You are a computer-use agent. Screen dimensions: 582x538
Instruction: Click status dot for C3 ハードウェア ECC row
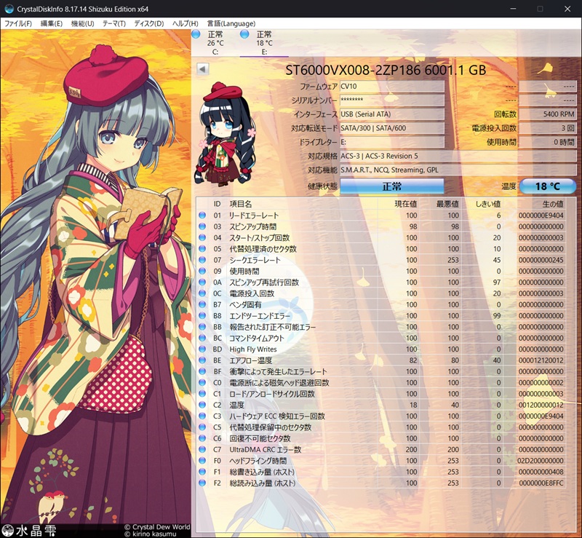202,416
